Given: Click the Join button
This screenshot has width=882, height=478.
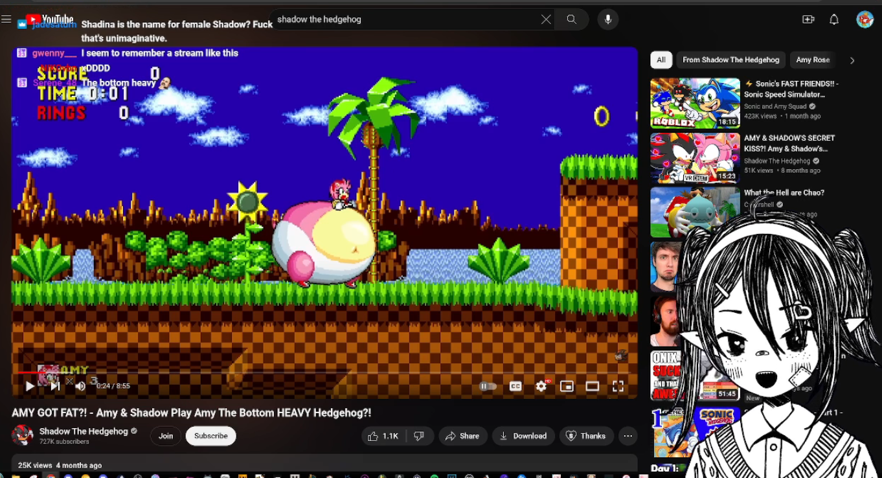Looking at the screenshot, I should 166,436.
